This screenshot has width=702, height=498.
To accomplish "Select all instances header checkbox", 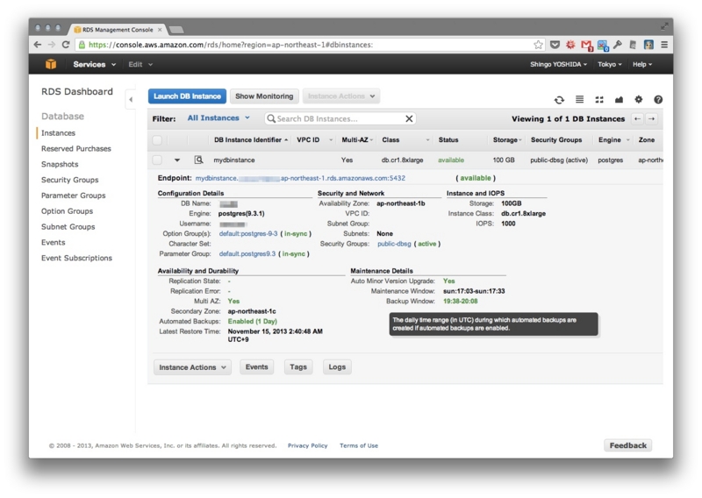I will click(x=157, y=140).
